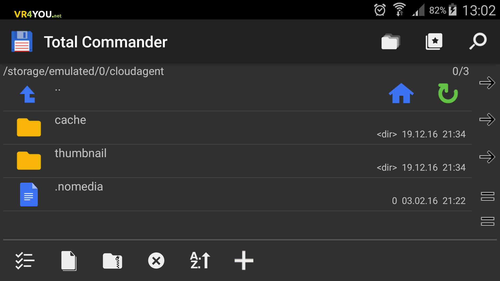Go to home folder icon

coord(401,93)
